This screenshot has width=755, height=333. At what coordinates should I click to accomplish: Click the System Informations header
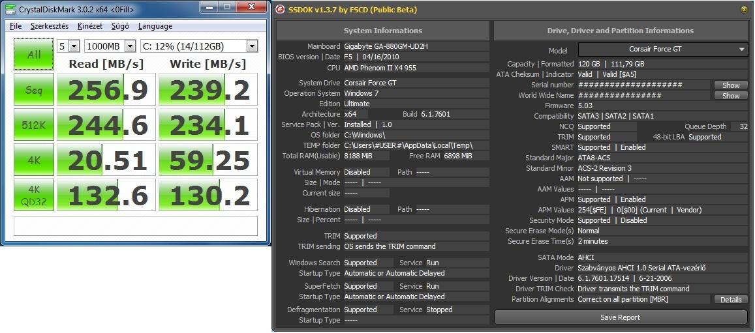(383, 30)
